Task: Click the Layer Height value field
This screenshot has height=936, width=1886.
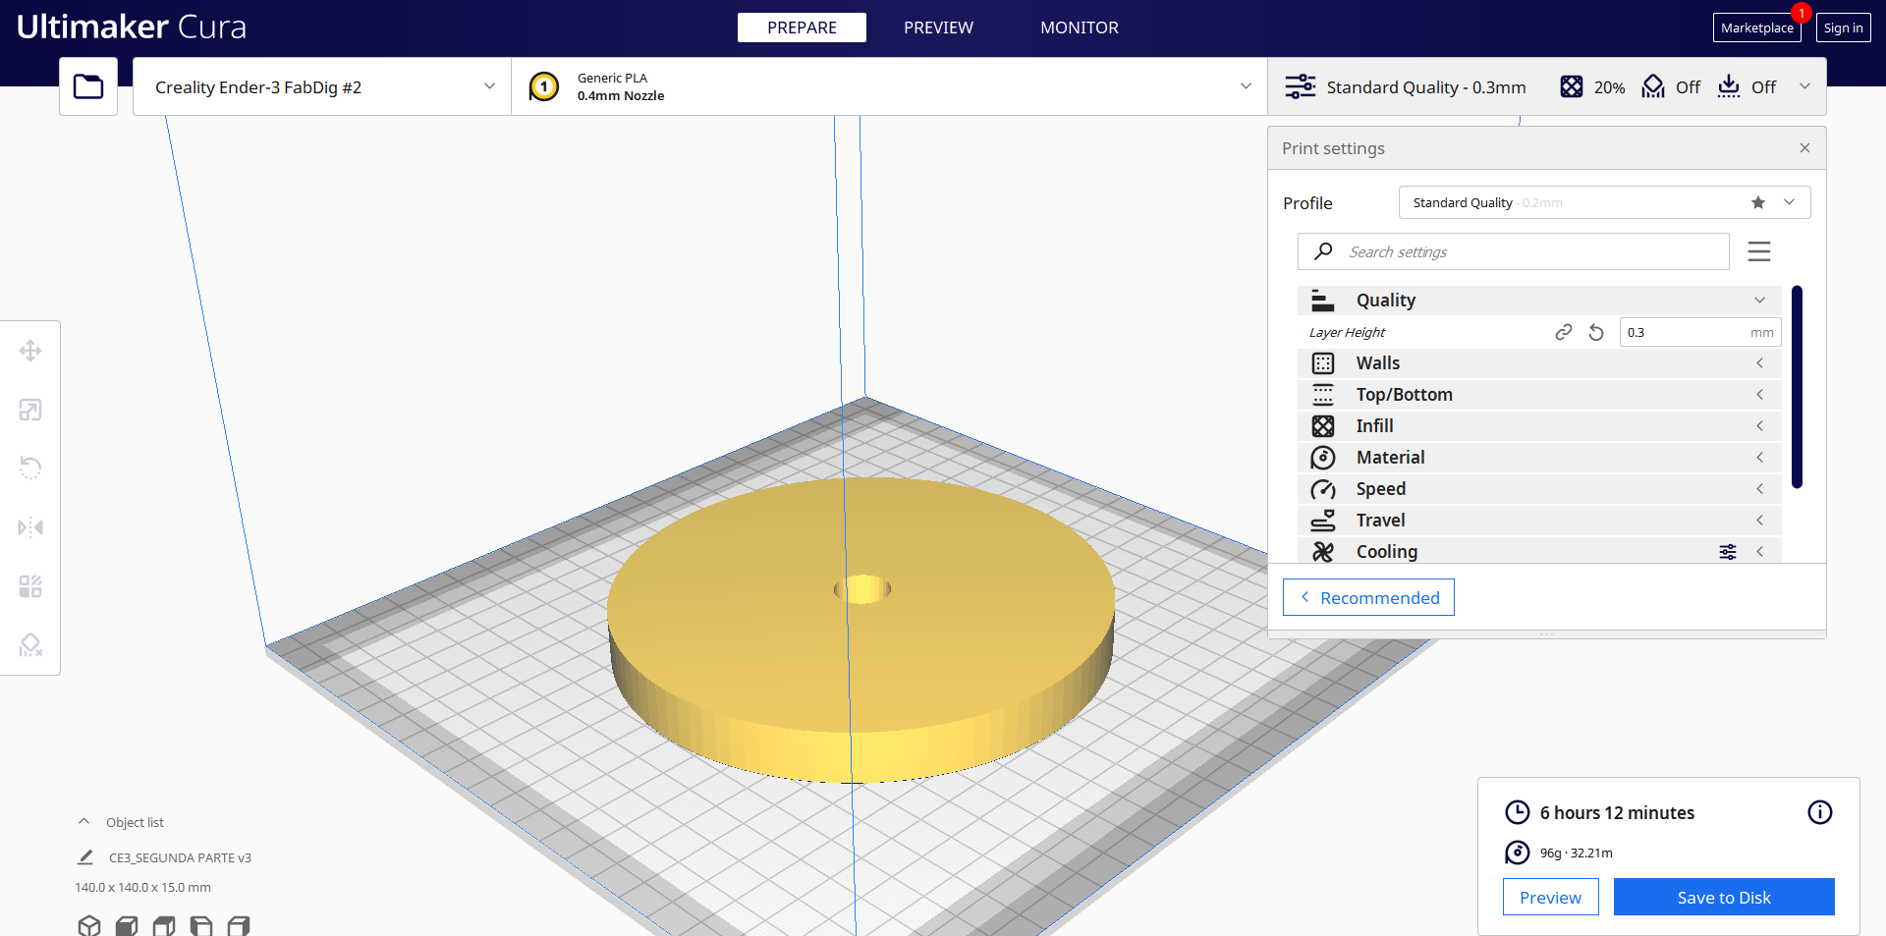Action: click(1700, 332)
